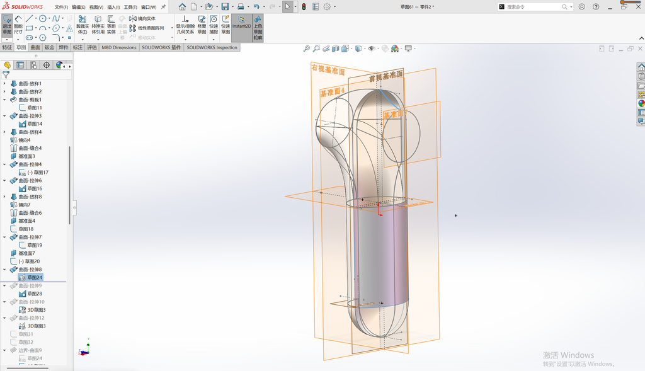Toggle the 快速捕捉 Quick Snaps button
The image size is (645, 371).
point(214,25)
